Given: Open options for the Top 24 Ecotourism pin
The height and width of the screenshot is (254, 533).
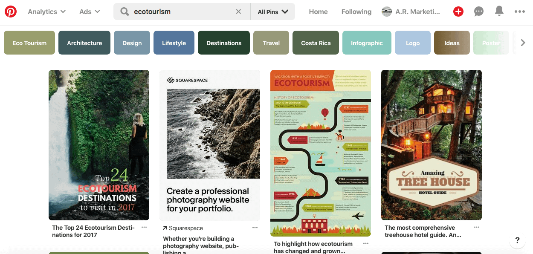Looking at the screenshot, I should tap(144, 227).
